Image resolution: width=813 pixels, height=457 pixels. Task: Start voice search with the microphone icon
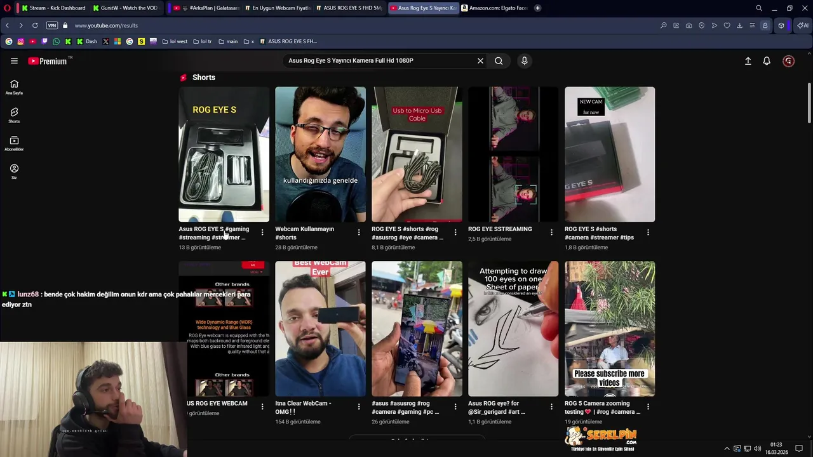coord(524,61)
